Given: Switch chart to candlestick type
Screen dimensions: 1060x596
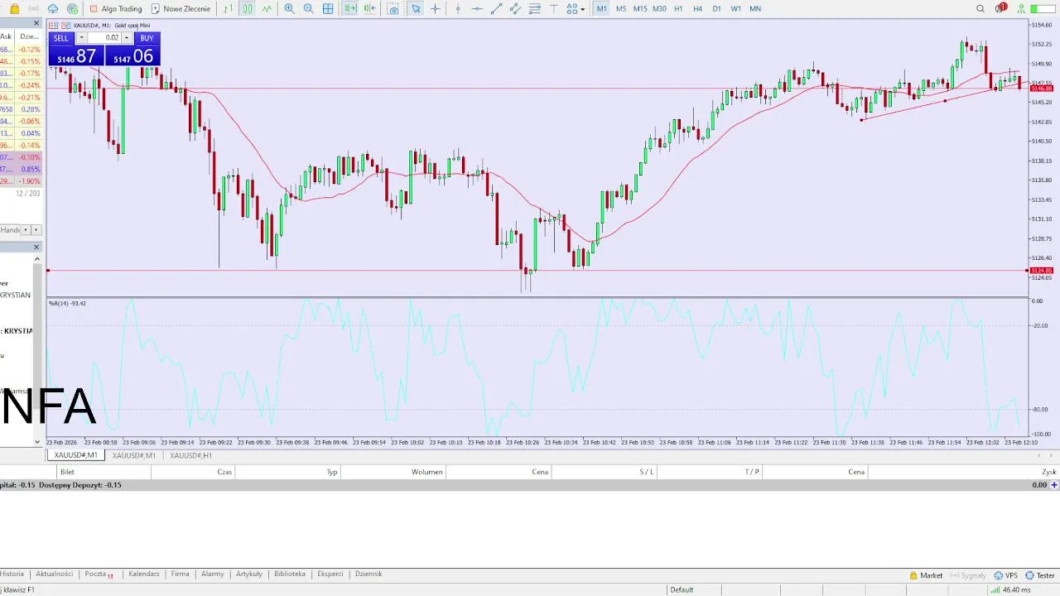Looking at the screenshot, I should click(247, 8).
